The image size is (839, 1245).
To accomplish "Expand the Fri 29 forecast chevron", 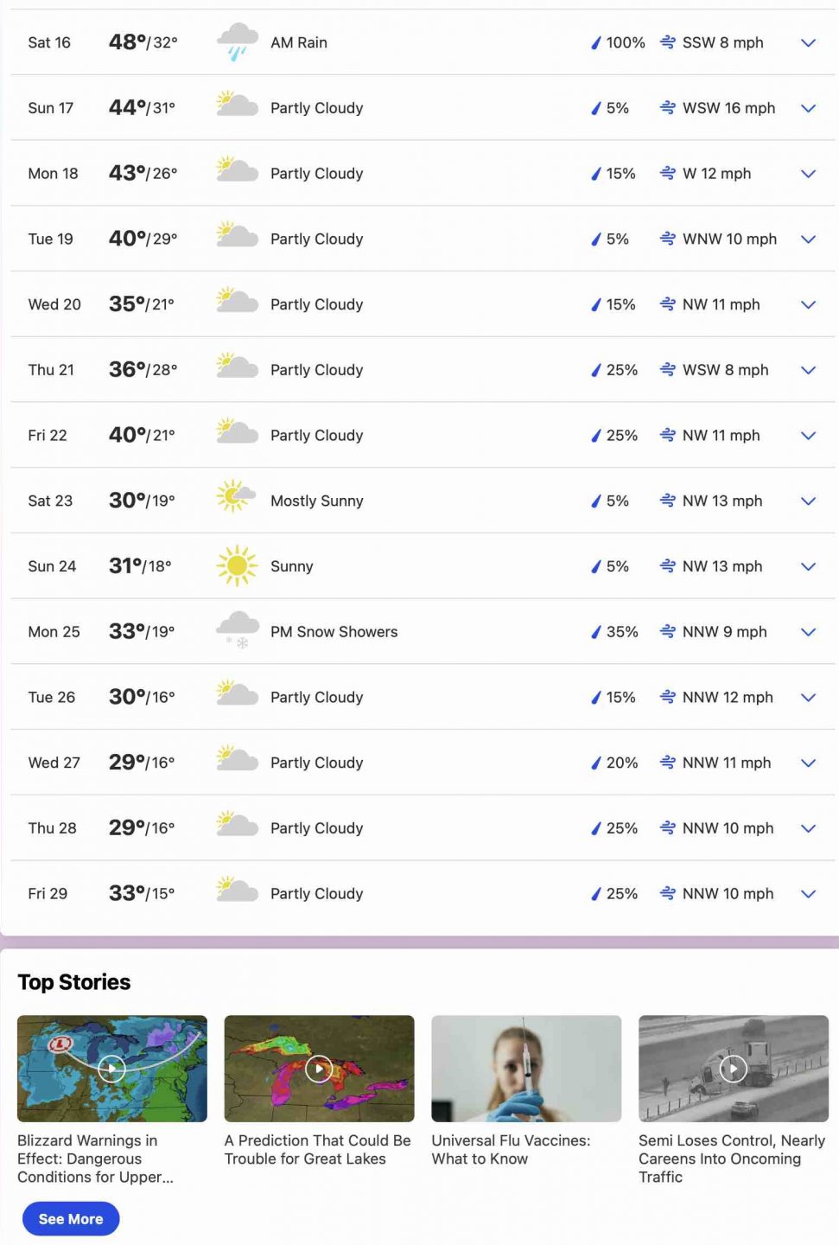I will 808,894.
